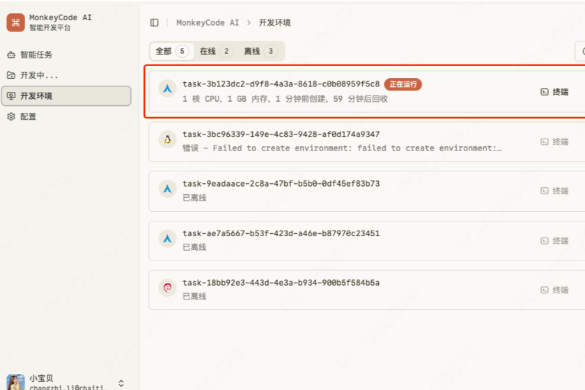Toggle the sidebar collapse icon
Image resolution: width=585 pixels, height=390 pixels.
(x=154, y=23)
